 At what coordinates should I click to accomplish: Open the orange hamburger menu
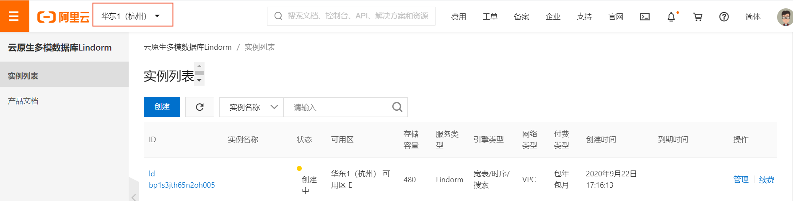tap(14, 16)
